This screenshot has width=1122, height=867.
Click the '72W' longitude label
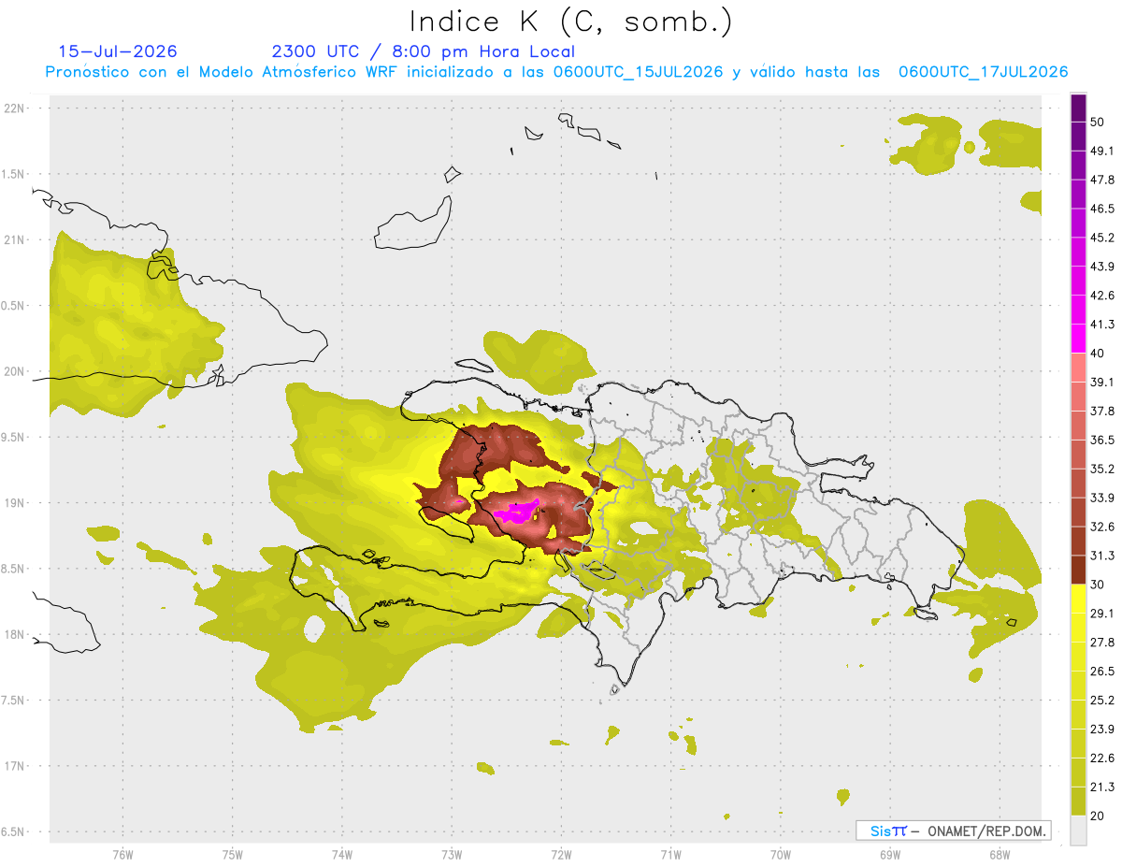(x=561, y=855)
